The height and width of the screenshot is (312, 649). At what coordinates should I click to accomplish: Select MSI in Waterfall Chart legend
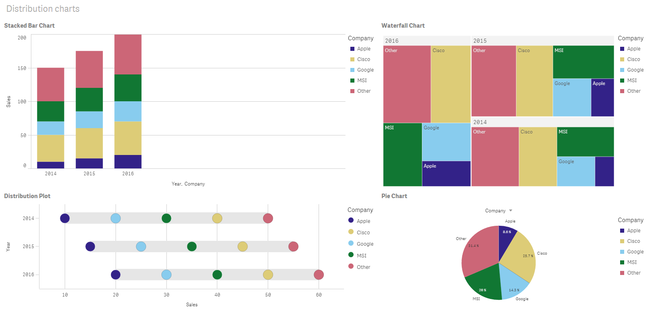coord(628,81)
